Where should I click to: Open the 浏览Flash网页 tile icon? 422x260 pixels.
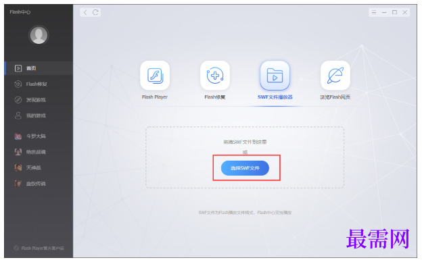point(335,75)
